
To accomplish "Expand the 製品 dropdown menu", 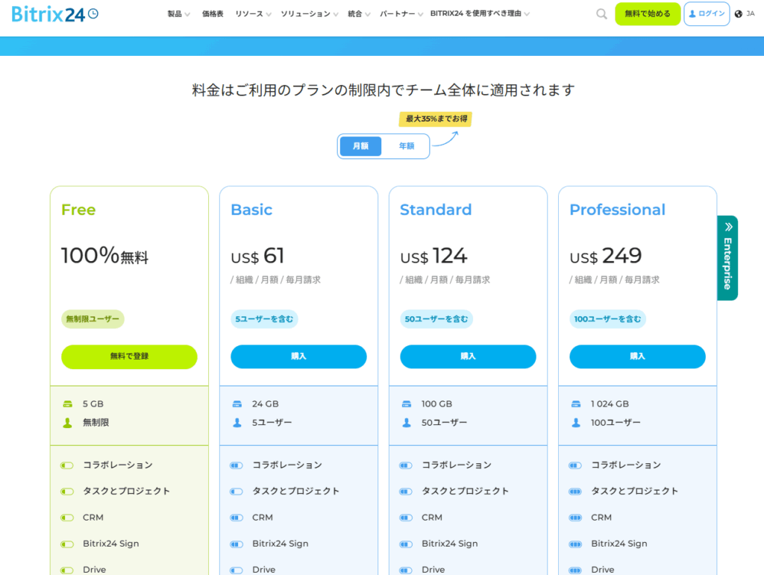I will point(178,14).
